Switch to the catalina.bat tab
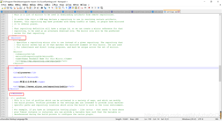This screenshot has height=121, width=222. pos(33,12)
